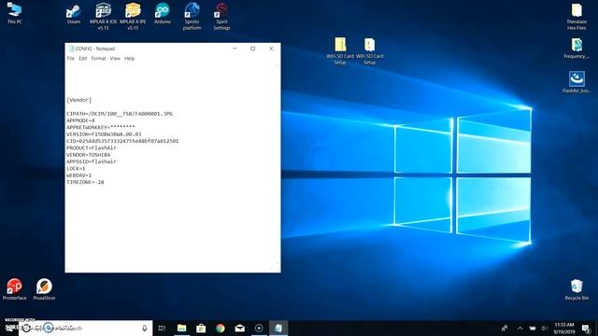Click the APPNETWORKKEY=******** line
This screenshot has height=336, width=598.
101,127
